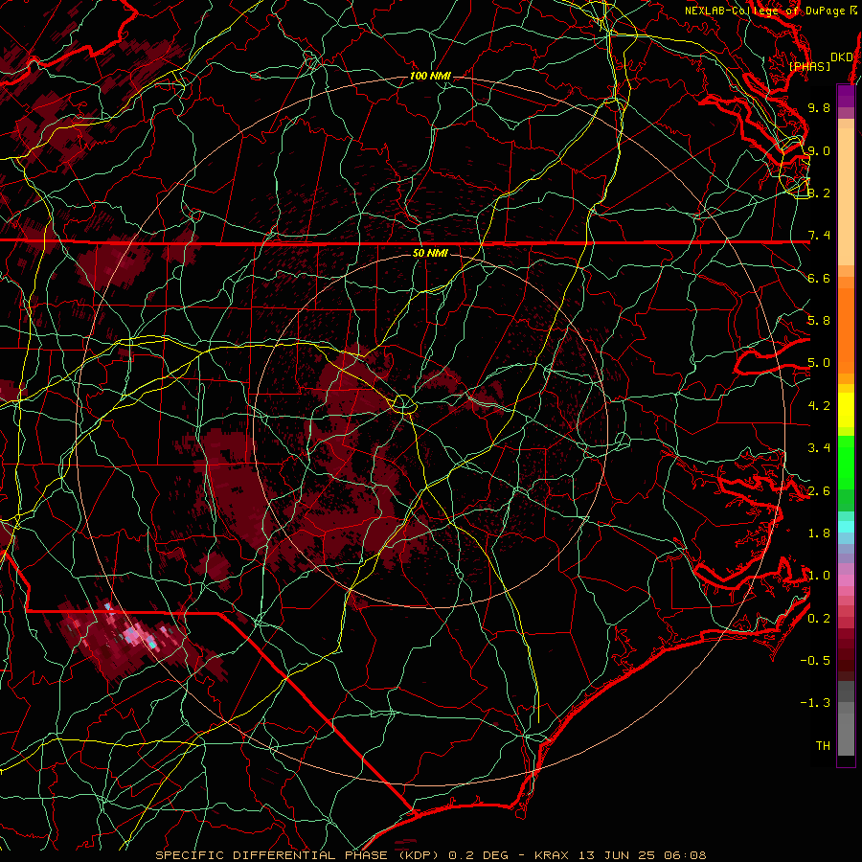Click the 2.6 value on the color scale

(x=819, y=491)
